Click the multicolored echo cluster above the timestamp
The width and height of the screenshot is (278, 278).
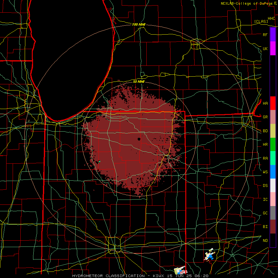tap(181, 271)
